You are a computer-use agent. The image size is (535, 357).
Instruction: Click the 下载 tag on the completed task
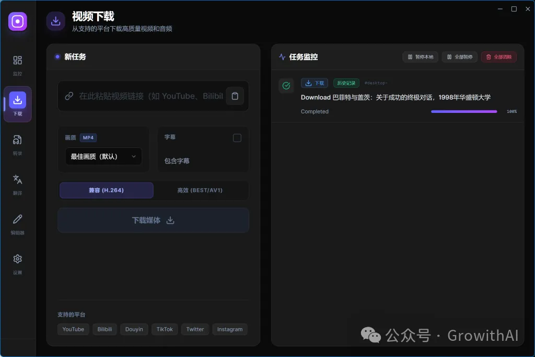(315, 83)
